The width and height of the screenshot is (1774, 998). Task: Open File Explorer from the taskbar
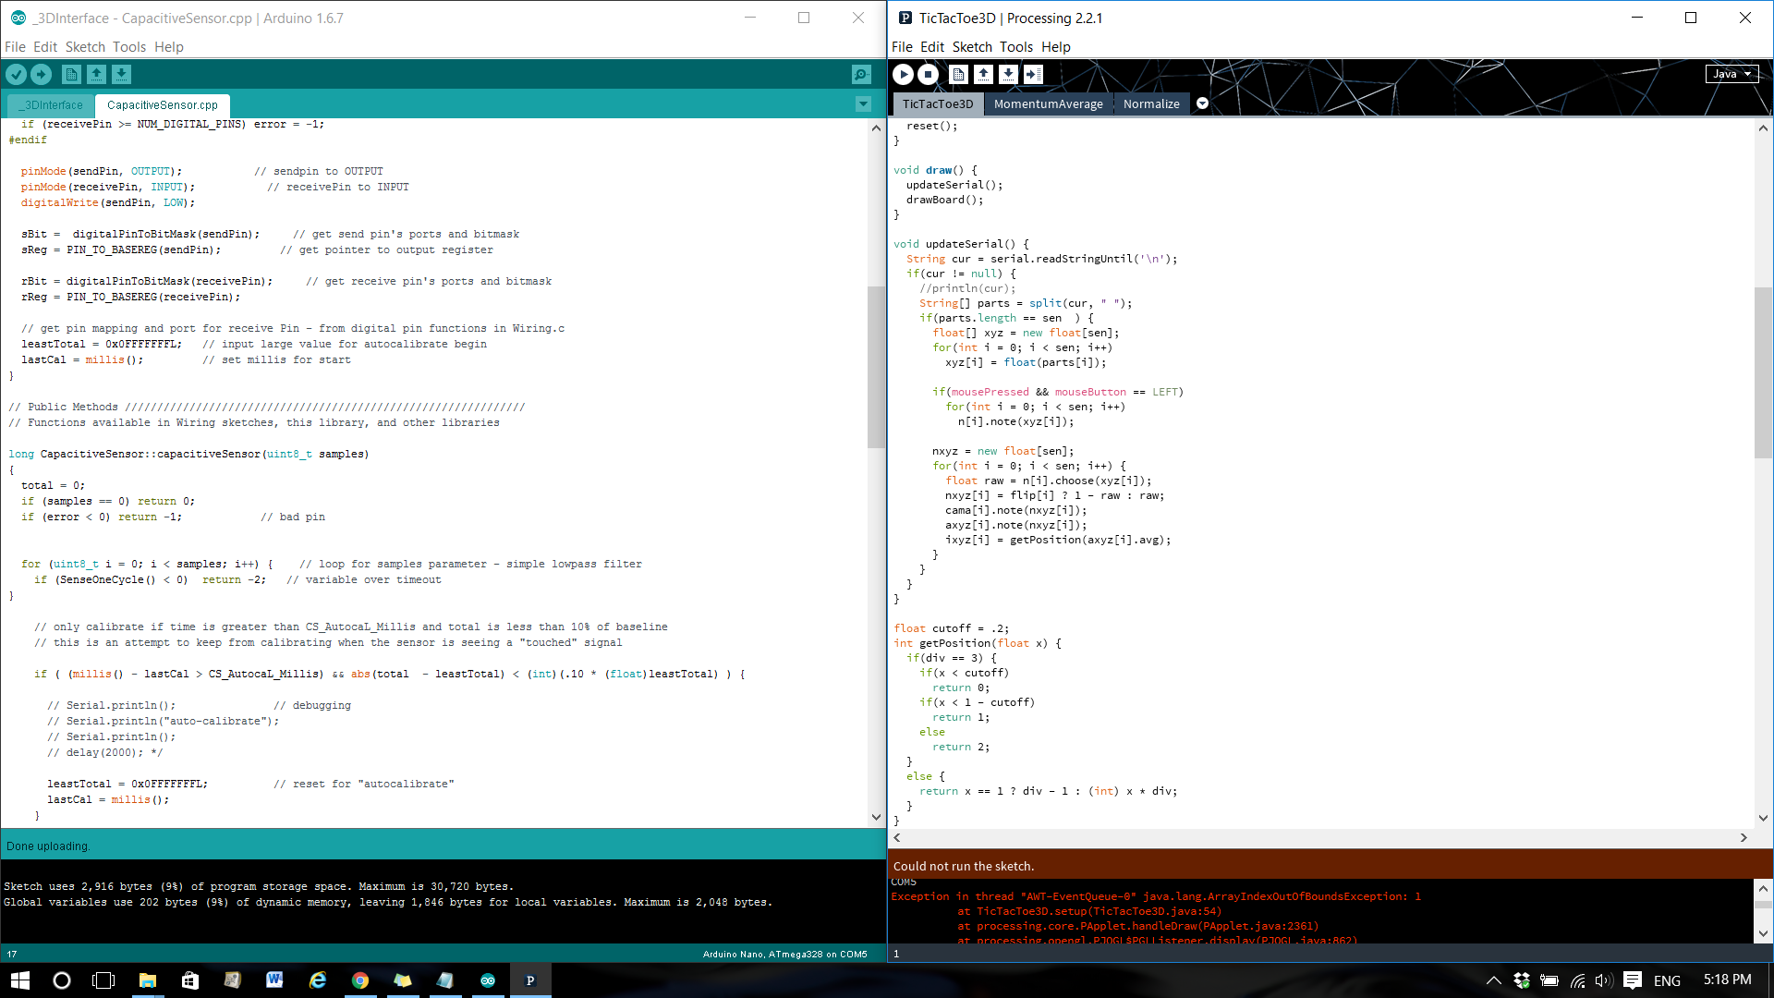pos(147,980)
